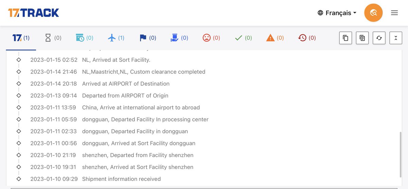Click 'Departed Facility In processing center' event
Image resolution: width=408 pixels, height=189 pixels.
click(145, 119)
